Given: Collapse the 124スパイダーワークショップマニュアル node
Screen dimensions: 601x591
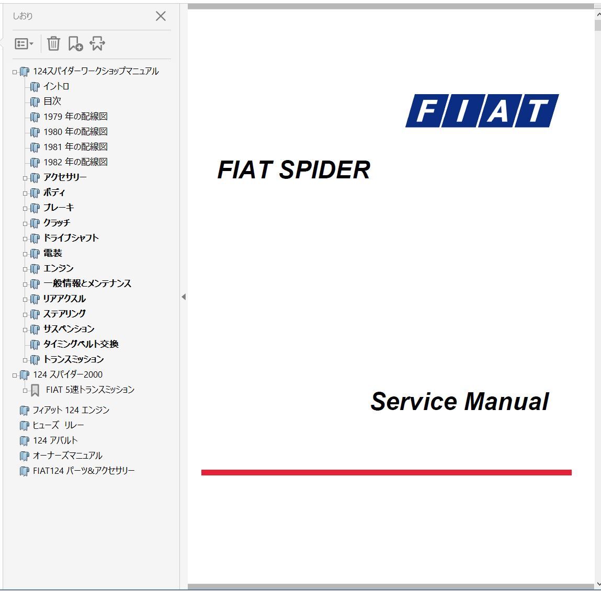Looking at the screenshot, I should (15, 72).
